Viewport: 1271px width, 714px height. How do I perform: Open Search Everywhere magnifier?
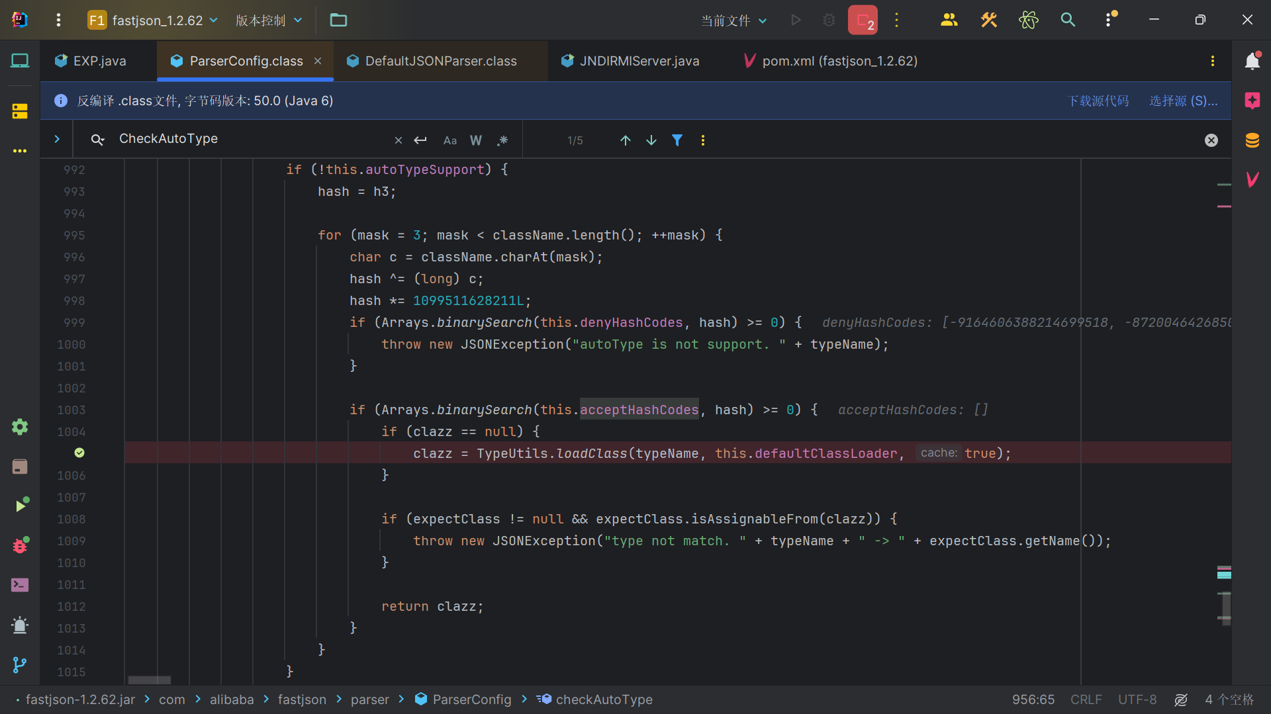pyautogui.click(x=1068, y=20)
